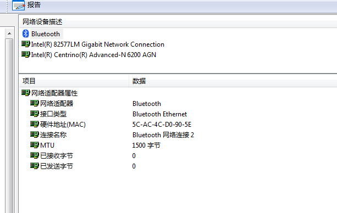Click the 网络适配器属性 group icon
Screen dimensions: 337x213
pos(26,93)
